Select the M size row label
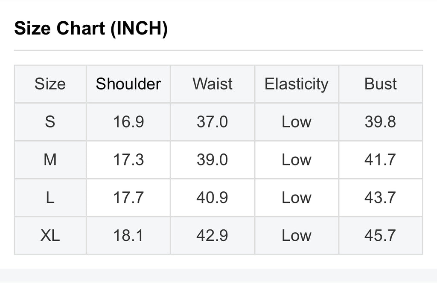 pos(50,160)
